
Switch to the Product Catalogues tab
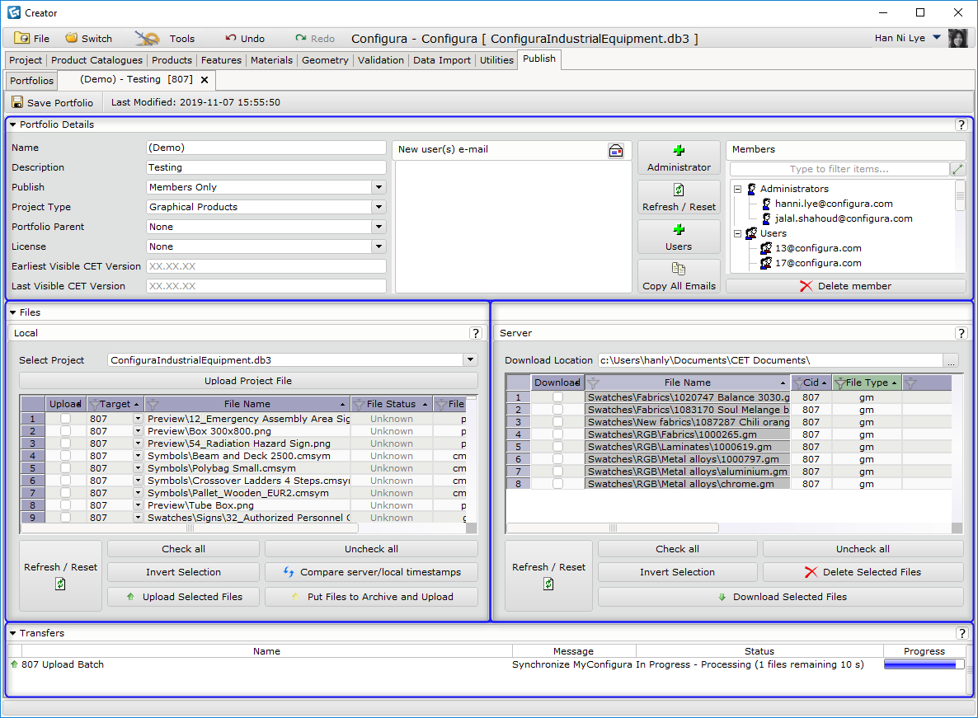(x=96, y=60)
